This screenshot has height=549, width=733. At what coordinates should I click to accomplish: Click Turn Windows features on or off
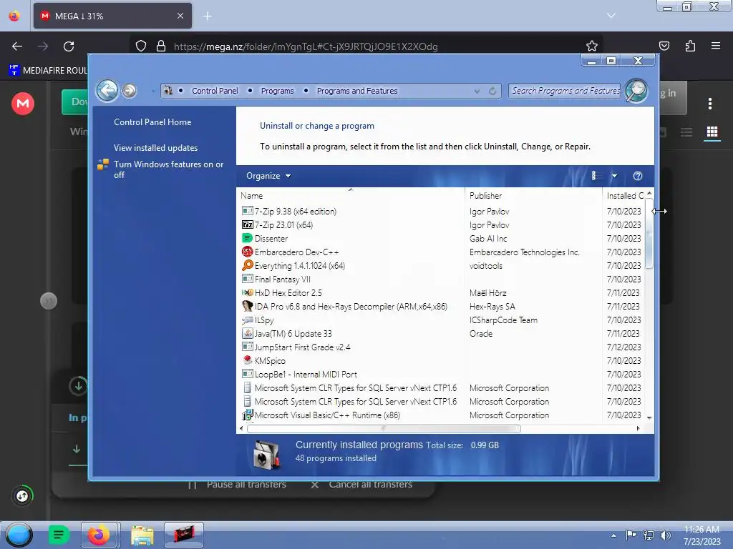coord(168,169)
